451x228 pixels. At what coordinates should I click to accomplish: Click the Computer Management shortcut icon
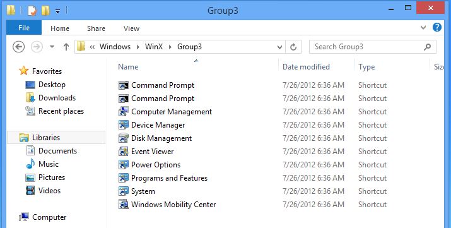tap(124, 112)
